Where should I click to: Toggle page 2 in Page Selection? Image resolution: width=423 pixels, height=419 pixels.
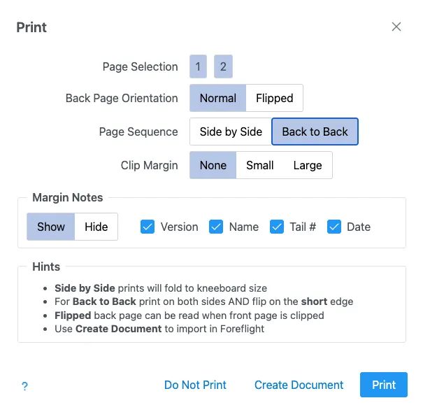[223, 67]
